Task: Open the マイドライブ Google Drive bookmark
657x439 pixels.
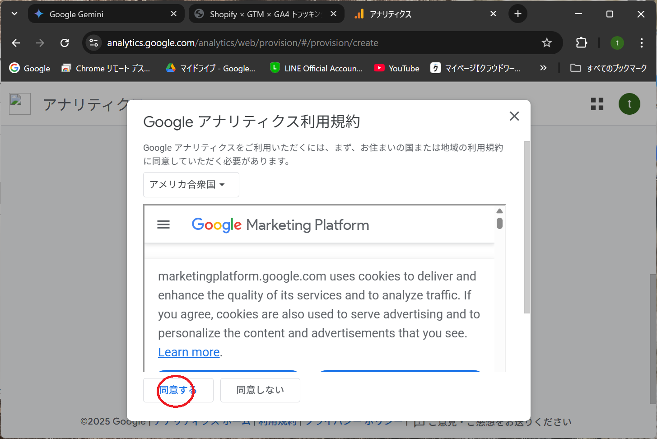Action: tap(210, 68)
